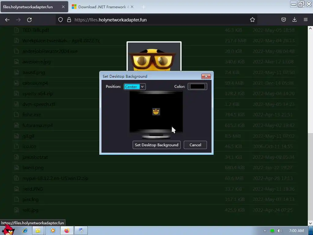Screen dimensions: 313x235
Task: Click the Firefox taskbar button
Action: pyautogui.click(x=67, y=231)
